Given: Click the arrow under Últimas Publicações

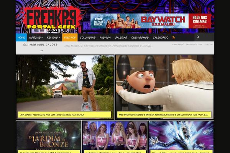Looking at the screenshot, I should (x=42, y=51).
